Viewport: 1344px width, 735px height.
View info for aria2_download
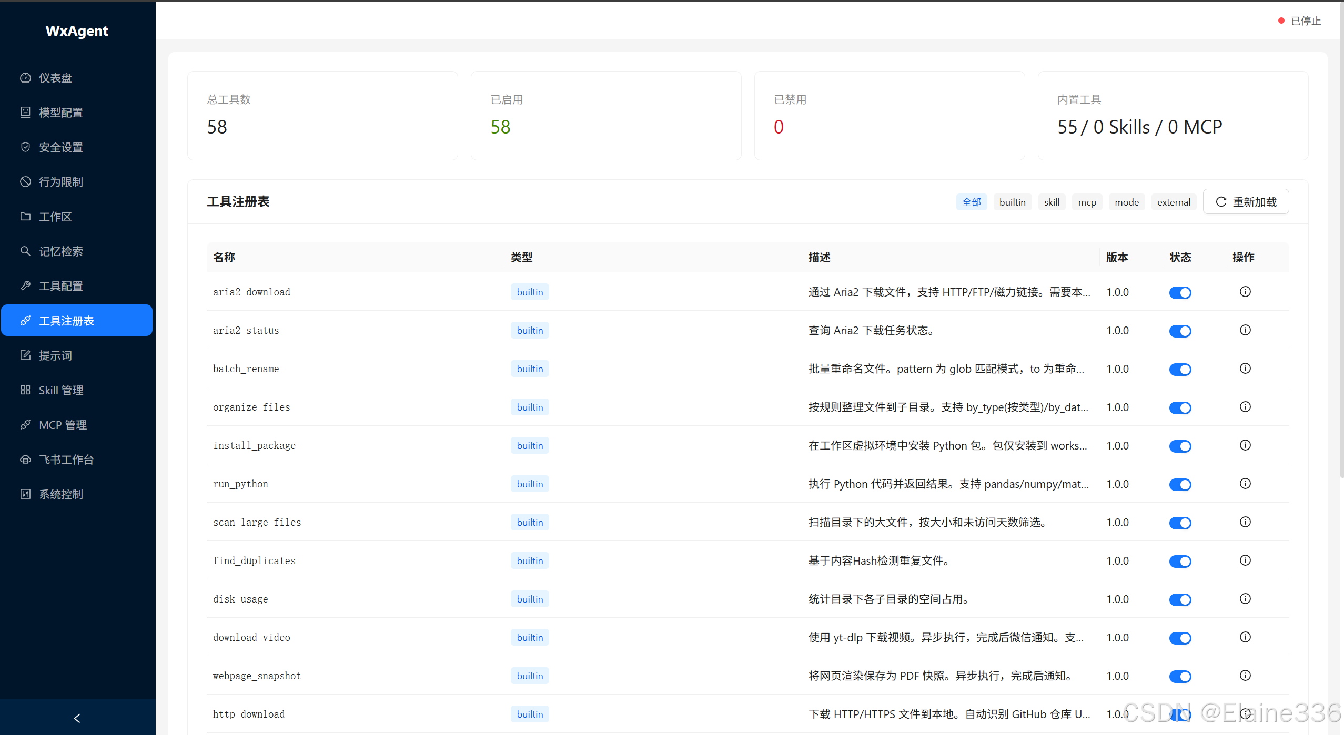pos(1245,292)
